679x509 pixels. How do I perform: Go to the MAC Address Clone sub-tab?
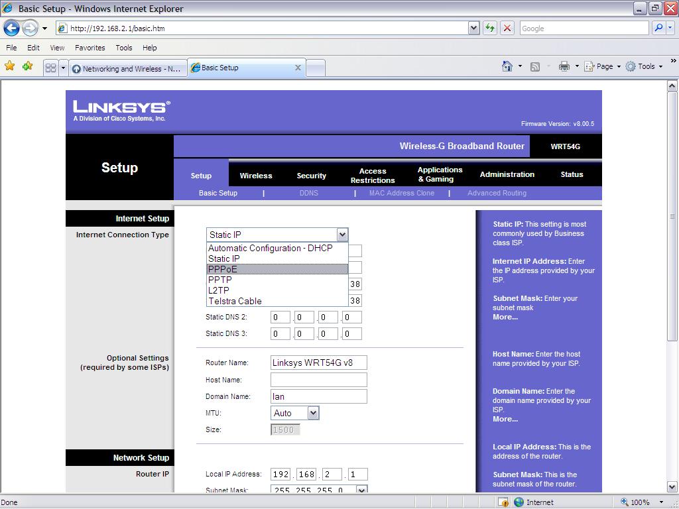pyautogui.click(x=401, y=193)
